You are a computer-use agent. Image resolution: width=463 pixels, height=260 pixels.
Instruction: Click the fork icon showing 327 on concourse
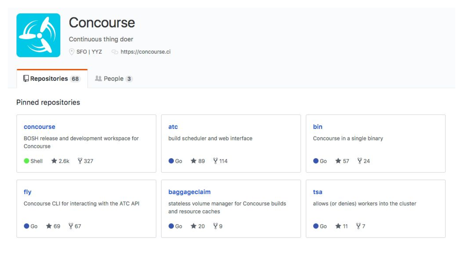(x=80, y=161)
